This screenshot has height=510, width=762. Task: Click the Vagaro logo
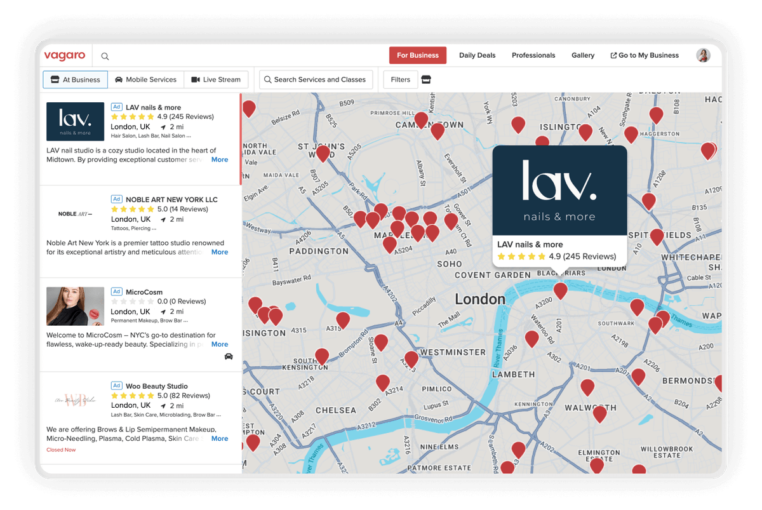coord(65,55)
